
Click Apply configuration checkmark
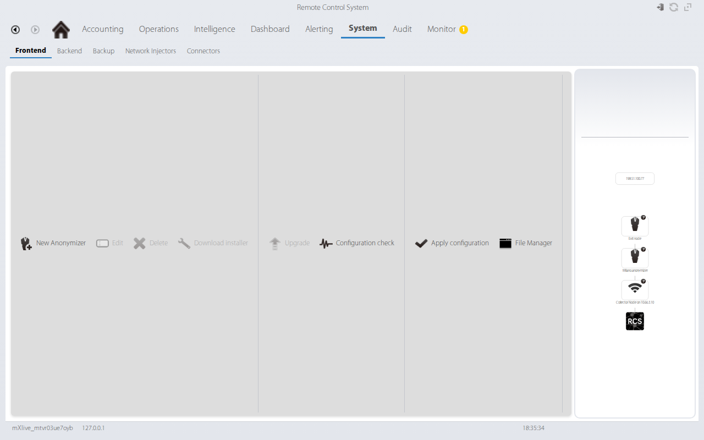[421, 243]
